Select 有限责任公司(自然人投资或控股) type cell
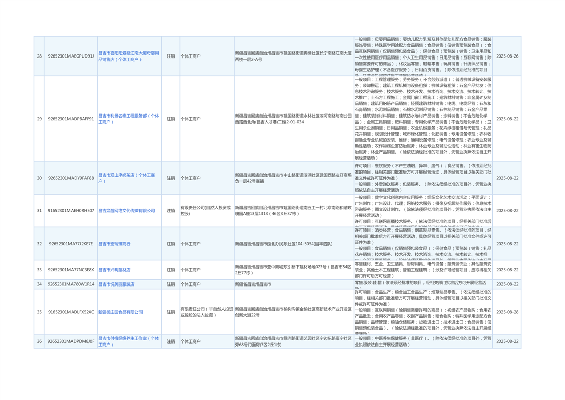The height and width of the screenshot is (400, 565). tap(206, 210)
